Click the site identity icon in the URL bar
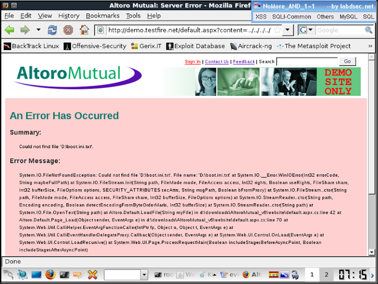Screen dimensions: 378x284 click(x=101, y=30)
